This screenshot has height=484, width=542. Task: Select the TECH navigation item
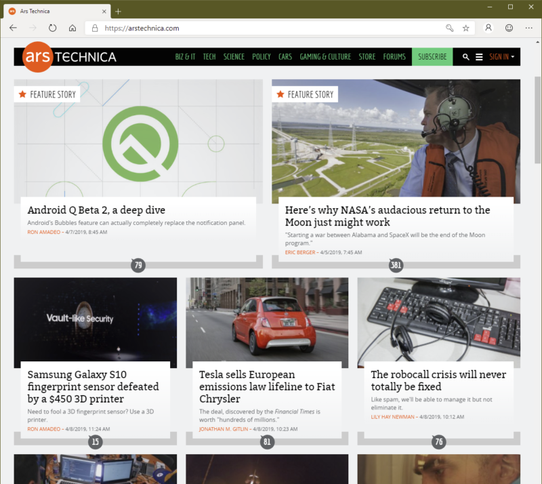click(209, 57)
